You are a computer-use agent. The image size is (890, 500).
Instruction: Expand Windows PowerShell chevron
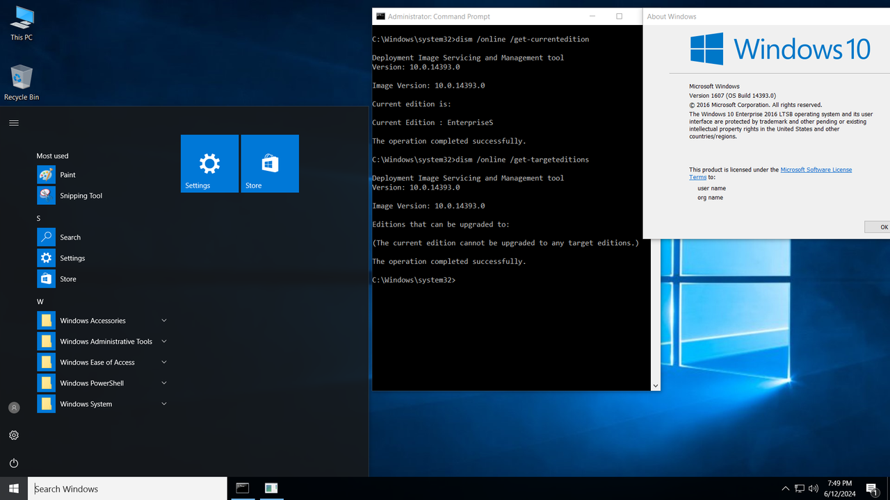tap(164, 383)
